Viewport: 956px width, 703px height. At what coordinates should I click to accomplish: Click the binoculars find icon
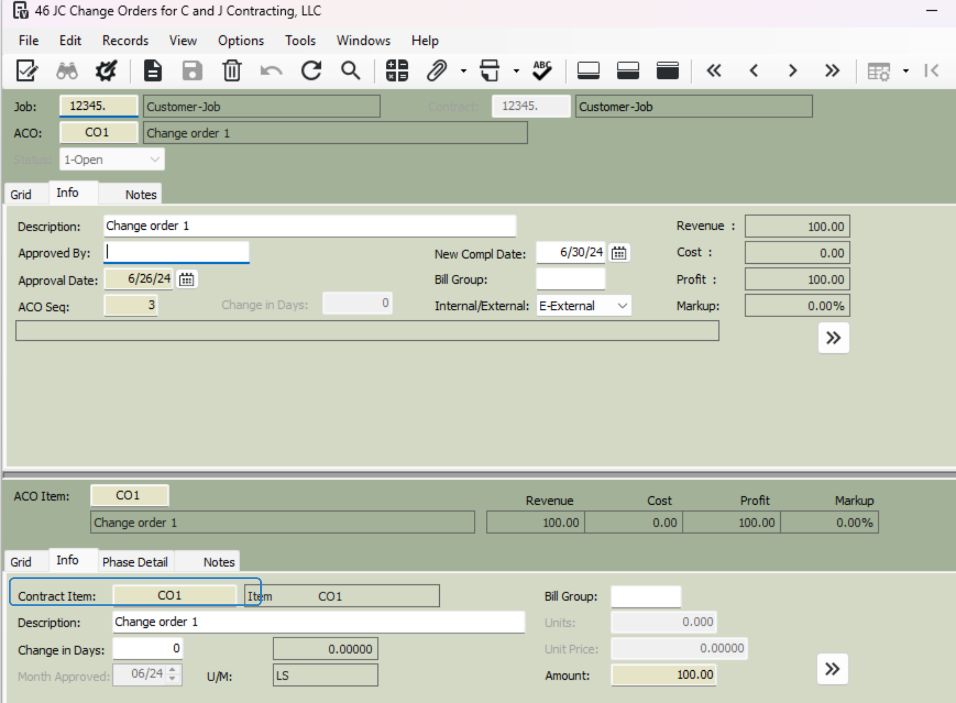(67, 71)
